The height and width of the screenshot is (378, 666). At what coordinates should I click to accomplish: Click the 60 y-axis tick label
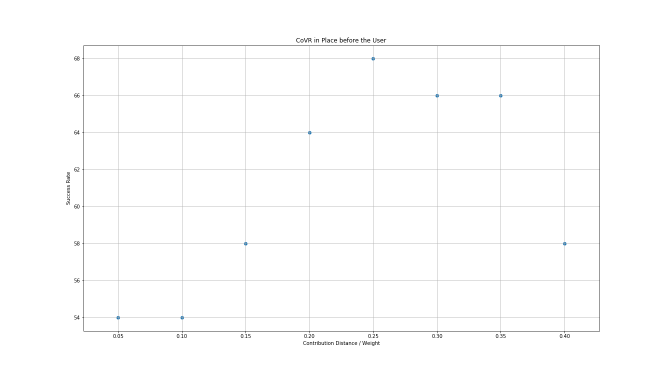point(76,207)
